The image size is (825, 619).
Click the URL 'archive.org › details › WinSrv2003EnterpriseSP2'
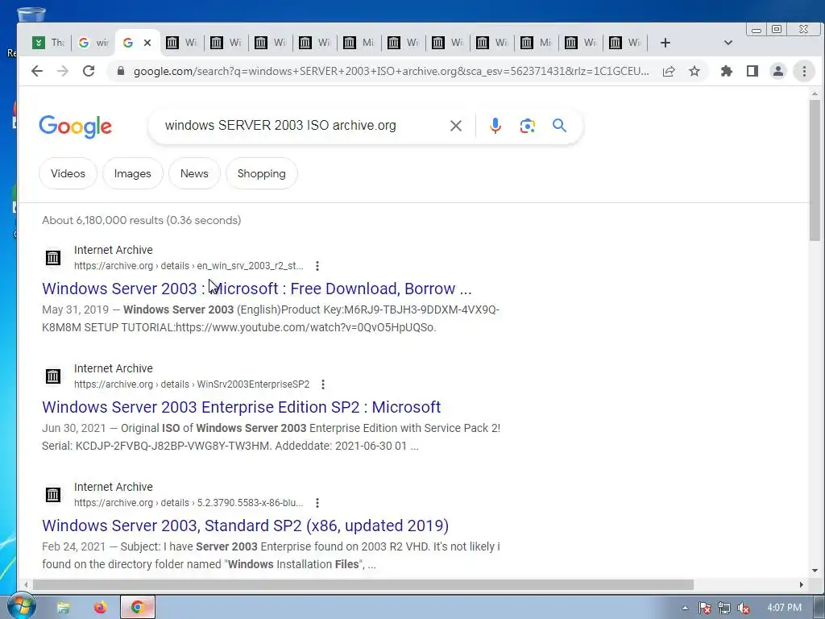pyautogui.click(x=192, y=384)
